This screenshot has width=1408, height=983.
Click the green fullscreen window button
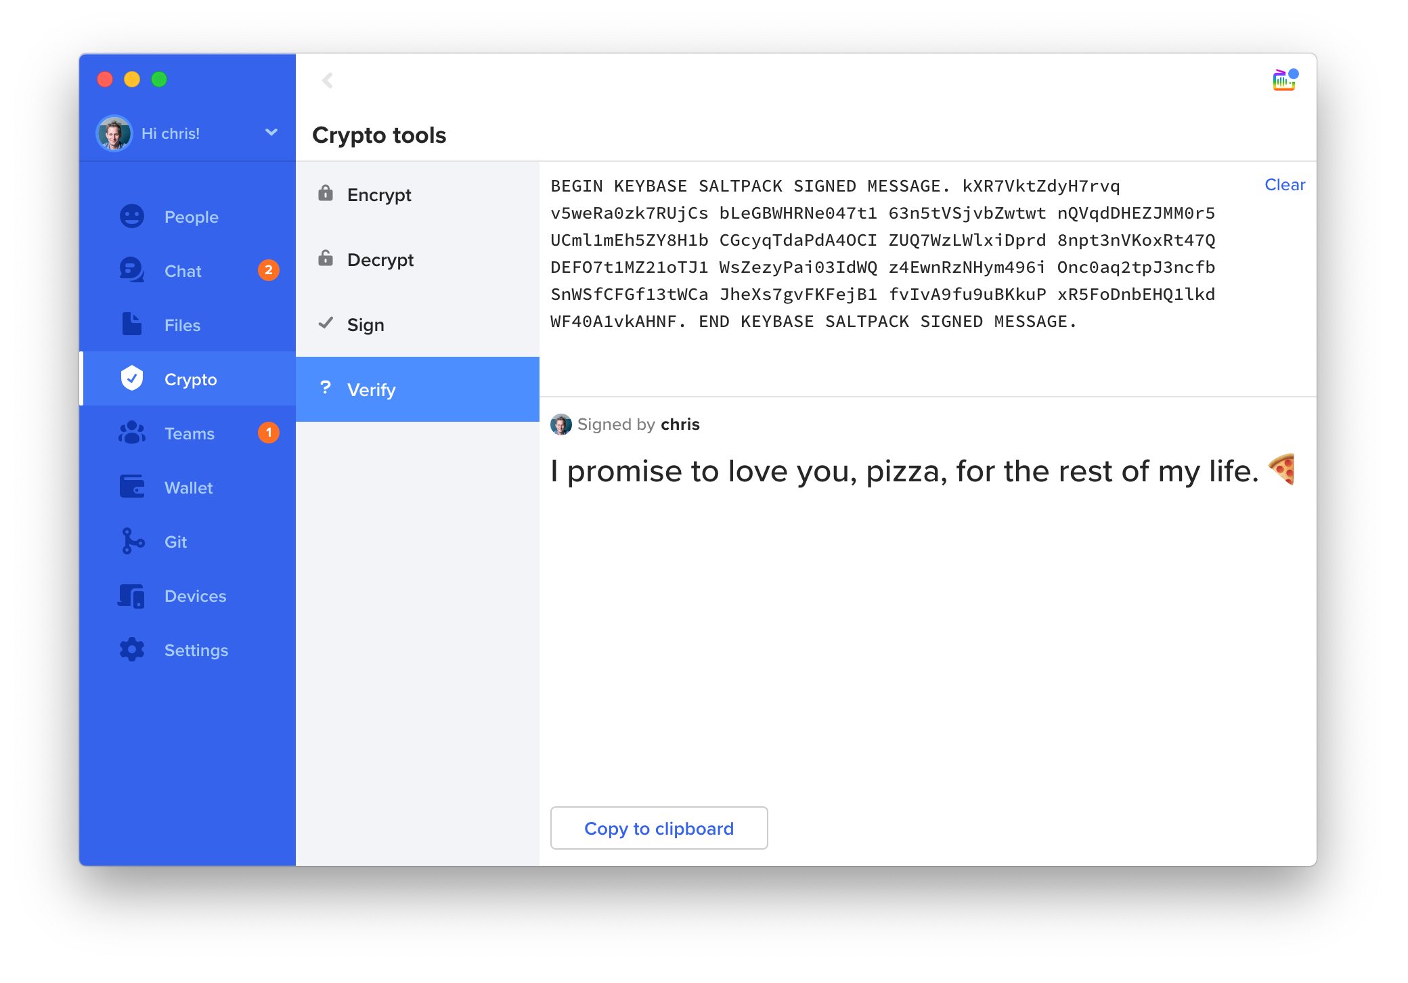(x=159, y=79)
